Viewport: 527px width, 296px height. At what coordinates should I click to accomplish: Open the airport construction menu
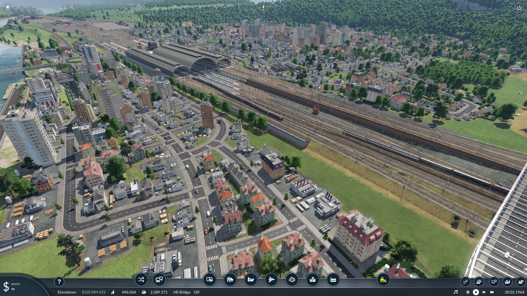click(x=271, y=280)
